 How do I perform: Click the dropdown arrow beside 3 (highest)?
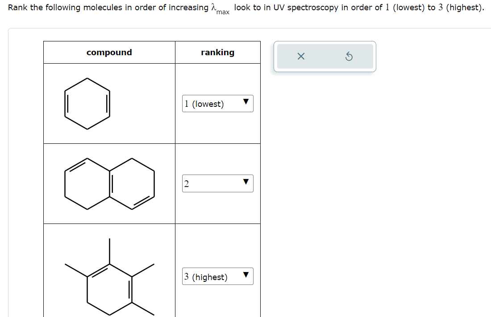pos(245,276)
